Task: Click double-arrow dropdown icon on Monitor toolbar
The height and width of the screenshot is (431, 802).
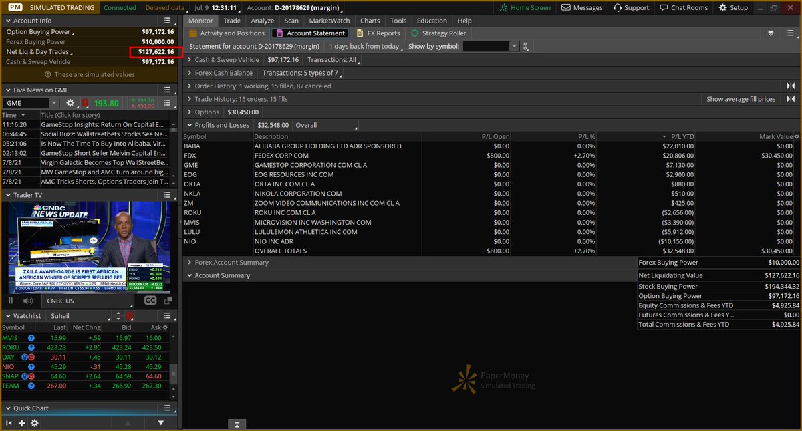Action: coord(771,33)
